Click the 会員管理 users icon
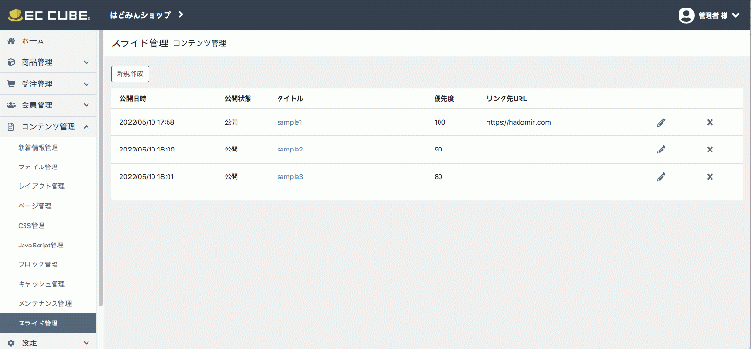 click(11, 105)
